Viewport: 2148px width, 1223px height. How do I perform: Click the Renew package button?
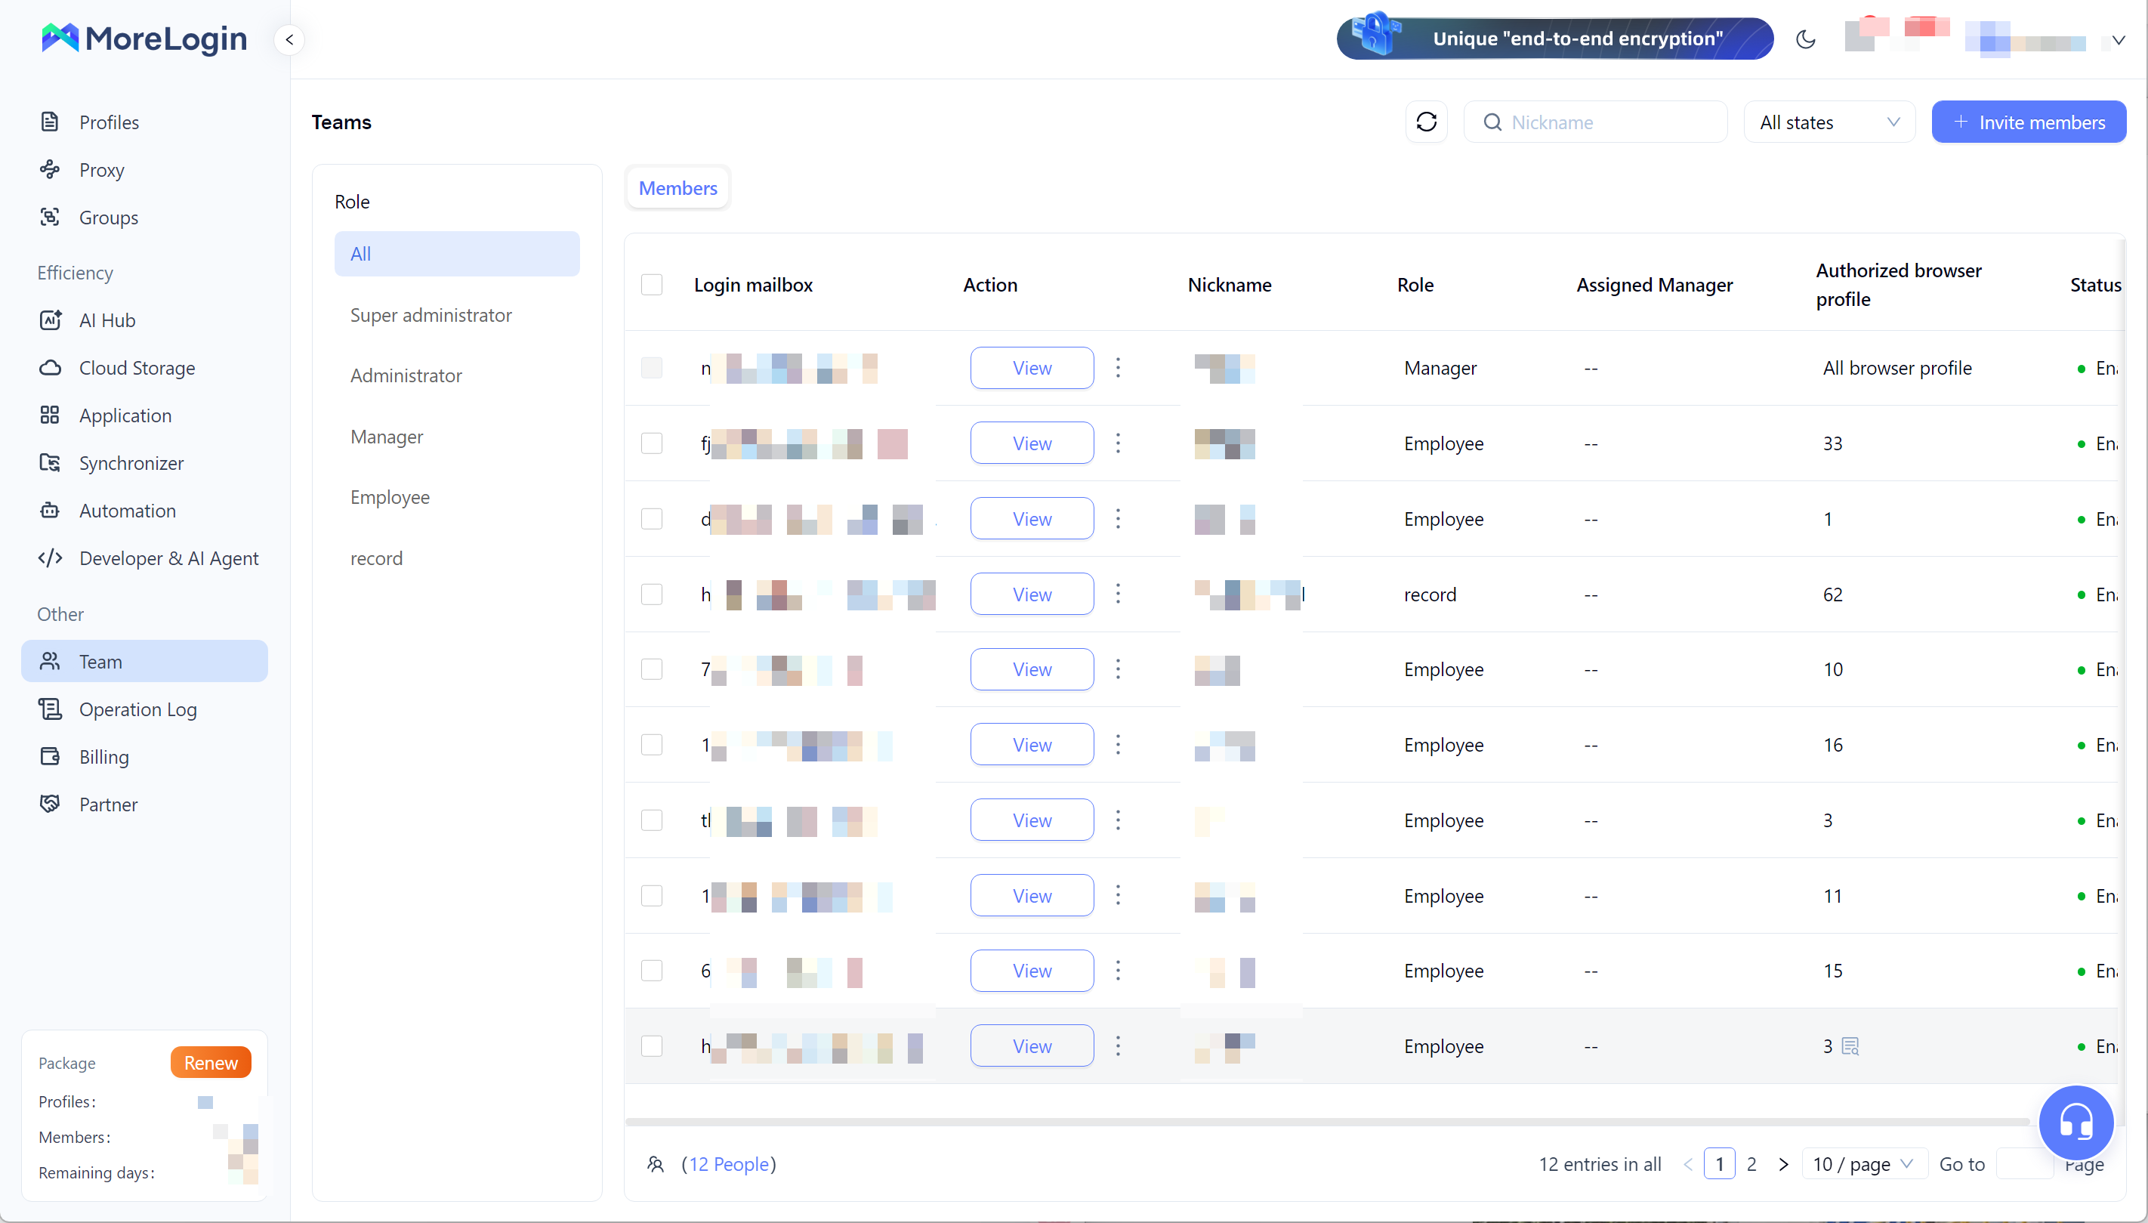[211, 1062]
